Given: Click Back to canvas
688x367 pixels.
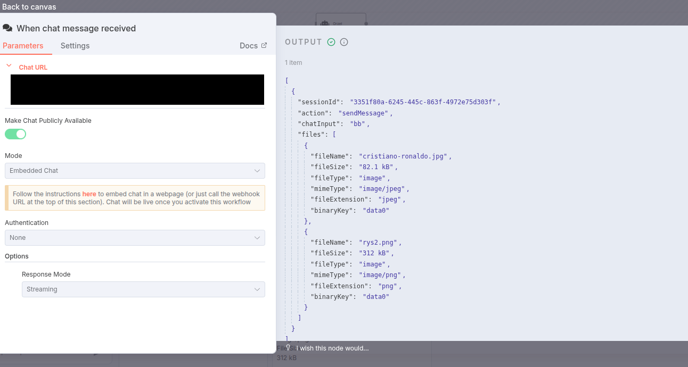Looking at the screenshot, I should (29, 7).
